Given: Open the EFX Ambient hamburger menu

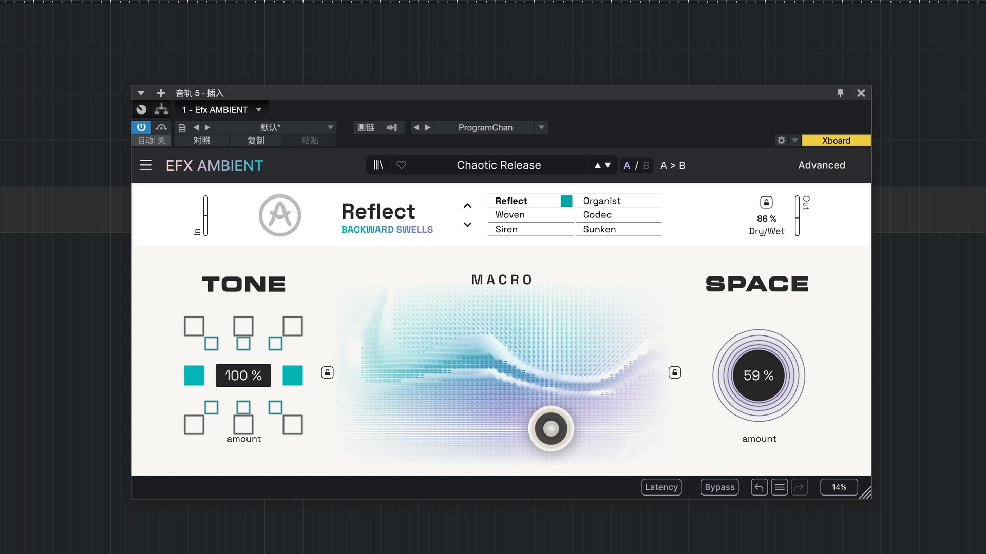Looking at the screenshot, I should [x=146, y=165].
